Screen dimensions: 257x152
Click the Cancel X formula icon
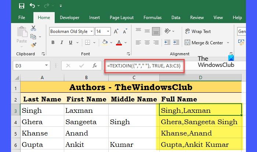[x=68, y=66]
